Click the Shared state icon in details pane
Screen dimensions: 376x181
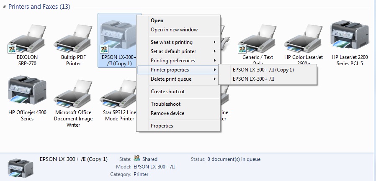tap(137, 158)
